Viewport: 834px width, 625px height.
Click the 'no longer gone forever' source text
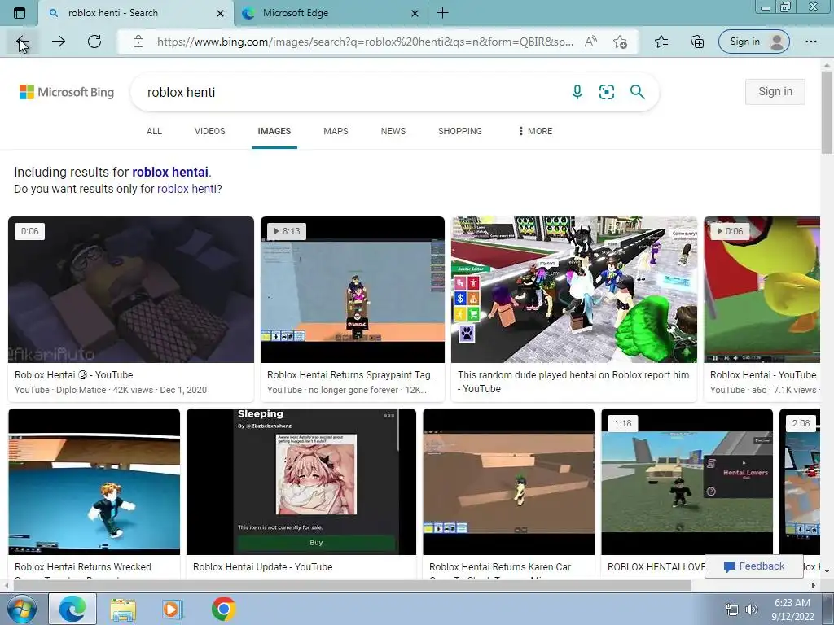tap(353, 390)
